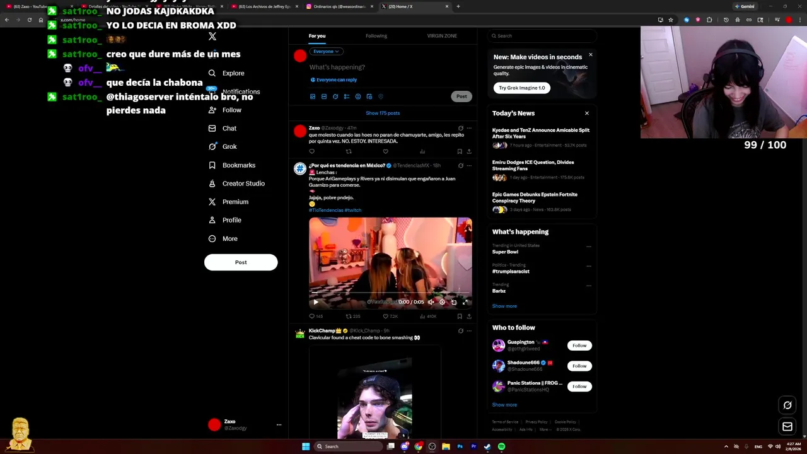Viewport: 807px width, 454px height.
Task: Schedule the post from composer toolbar
Action: pyautogui.click(x=369, y=96)
